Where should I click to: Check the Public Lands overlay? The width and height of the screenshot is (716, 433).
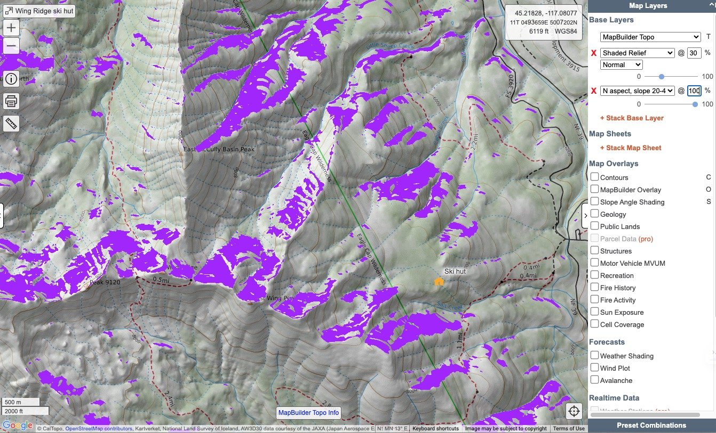point(594,226)
